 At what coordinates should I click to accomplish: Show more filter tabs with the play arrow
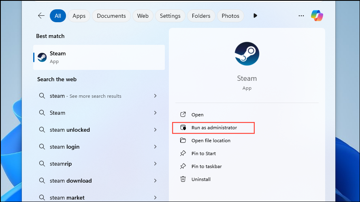[255, 16]
